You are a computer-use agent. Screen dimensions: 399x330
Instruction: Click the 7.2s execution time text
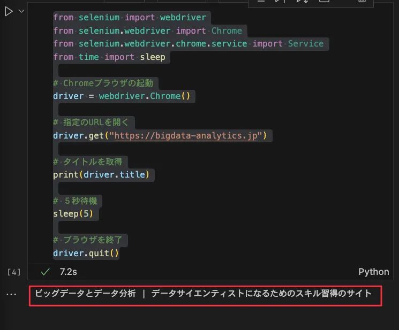[x=68, y=272]
